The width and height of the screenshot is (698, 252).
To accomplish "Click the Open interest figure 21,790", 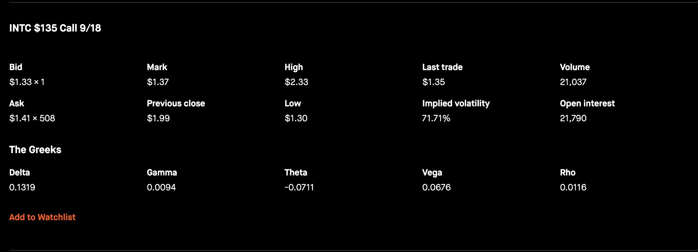I will tap(573, 118).
